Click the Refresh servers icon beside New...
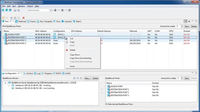The width and height of the screenshot is (200, 112). click(x=82, y=78)
